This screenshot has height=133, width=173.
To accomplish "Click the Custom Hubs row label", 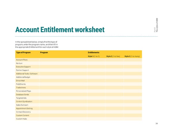I will [22, 119].
